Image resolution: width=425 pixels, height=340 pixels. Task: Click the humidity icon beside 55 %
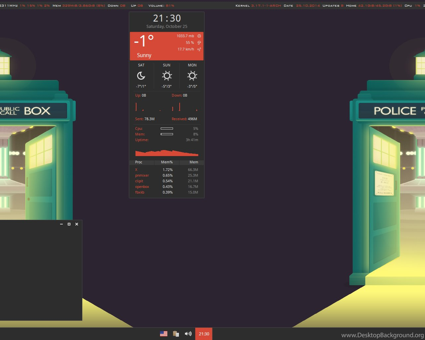coord(199,42)
